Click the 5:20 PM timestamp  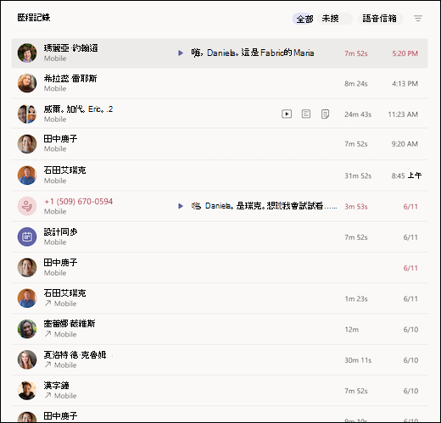[405, 53]
